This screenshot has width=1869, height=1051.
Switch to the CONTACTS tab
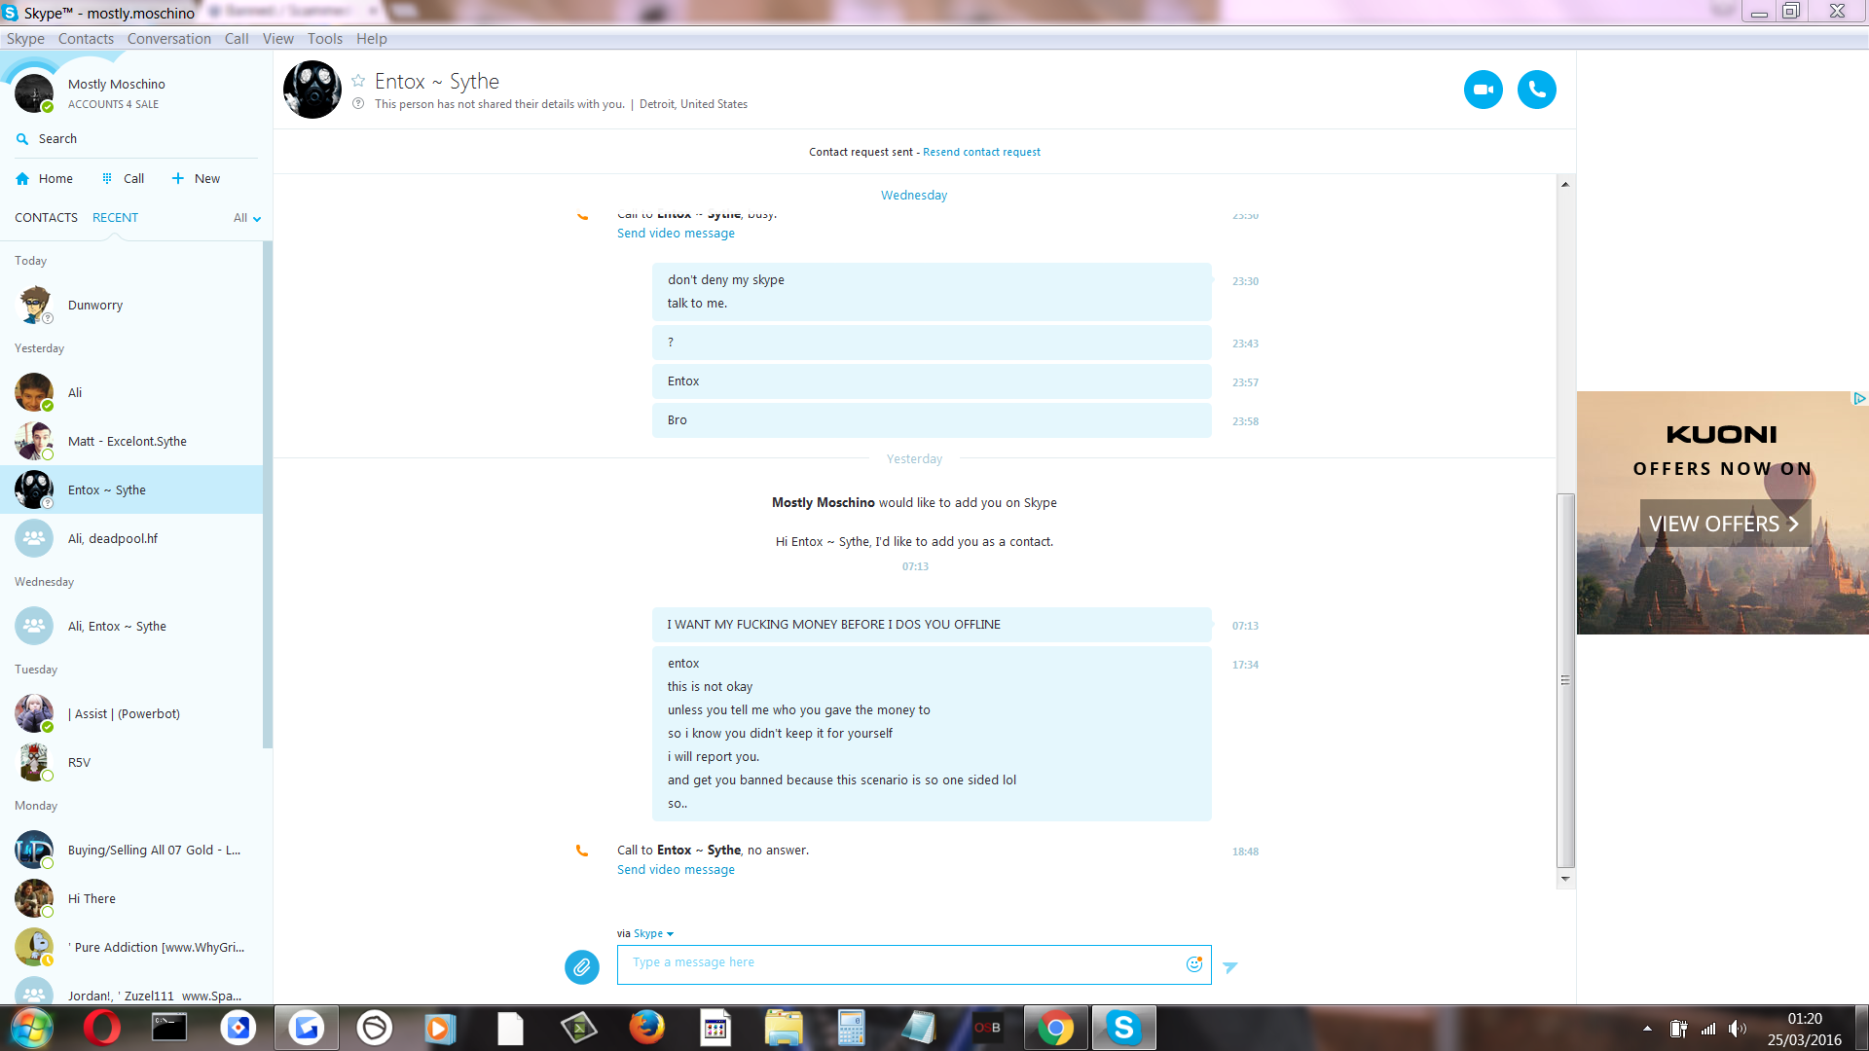[x=46, y=218]
